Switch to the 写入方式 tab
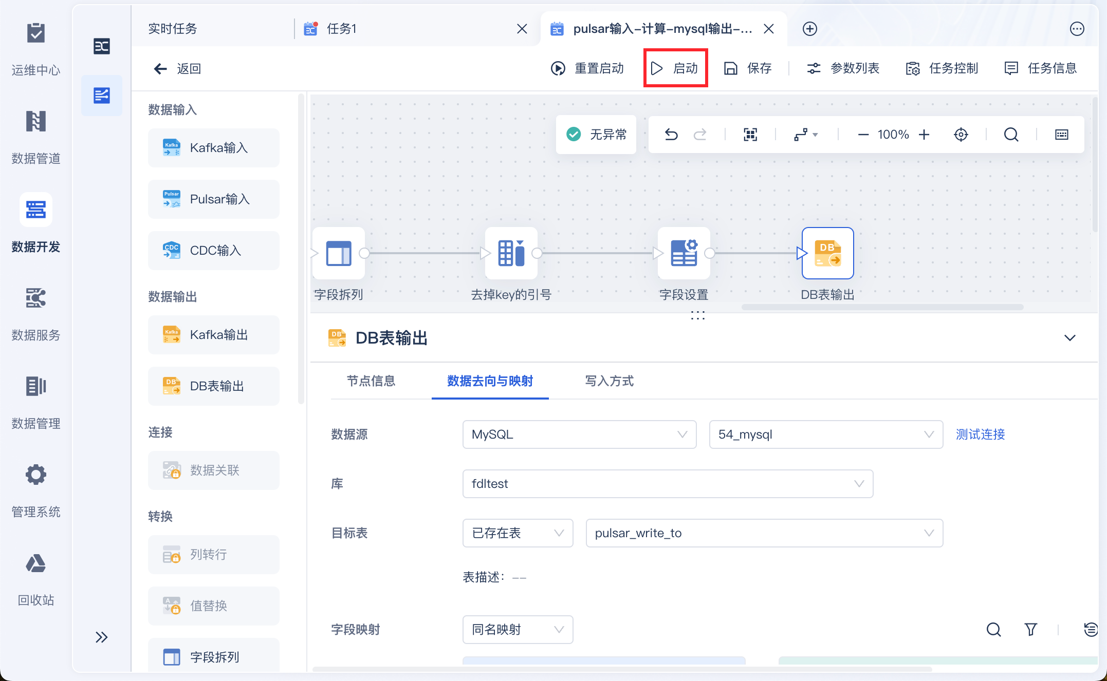This screenshot has height=681, width=1107. click(609, 381)
